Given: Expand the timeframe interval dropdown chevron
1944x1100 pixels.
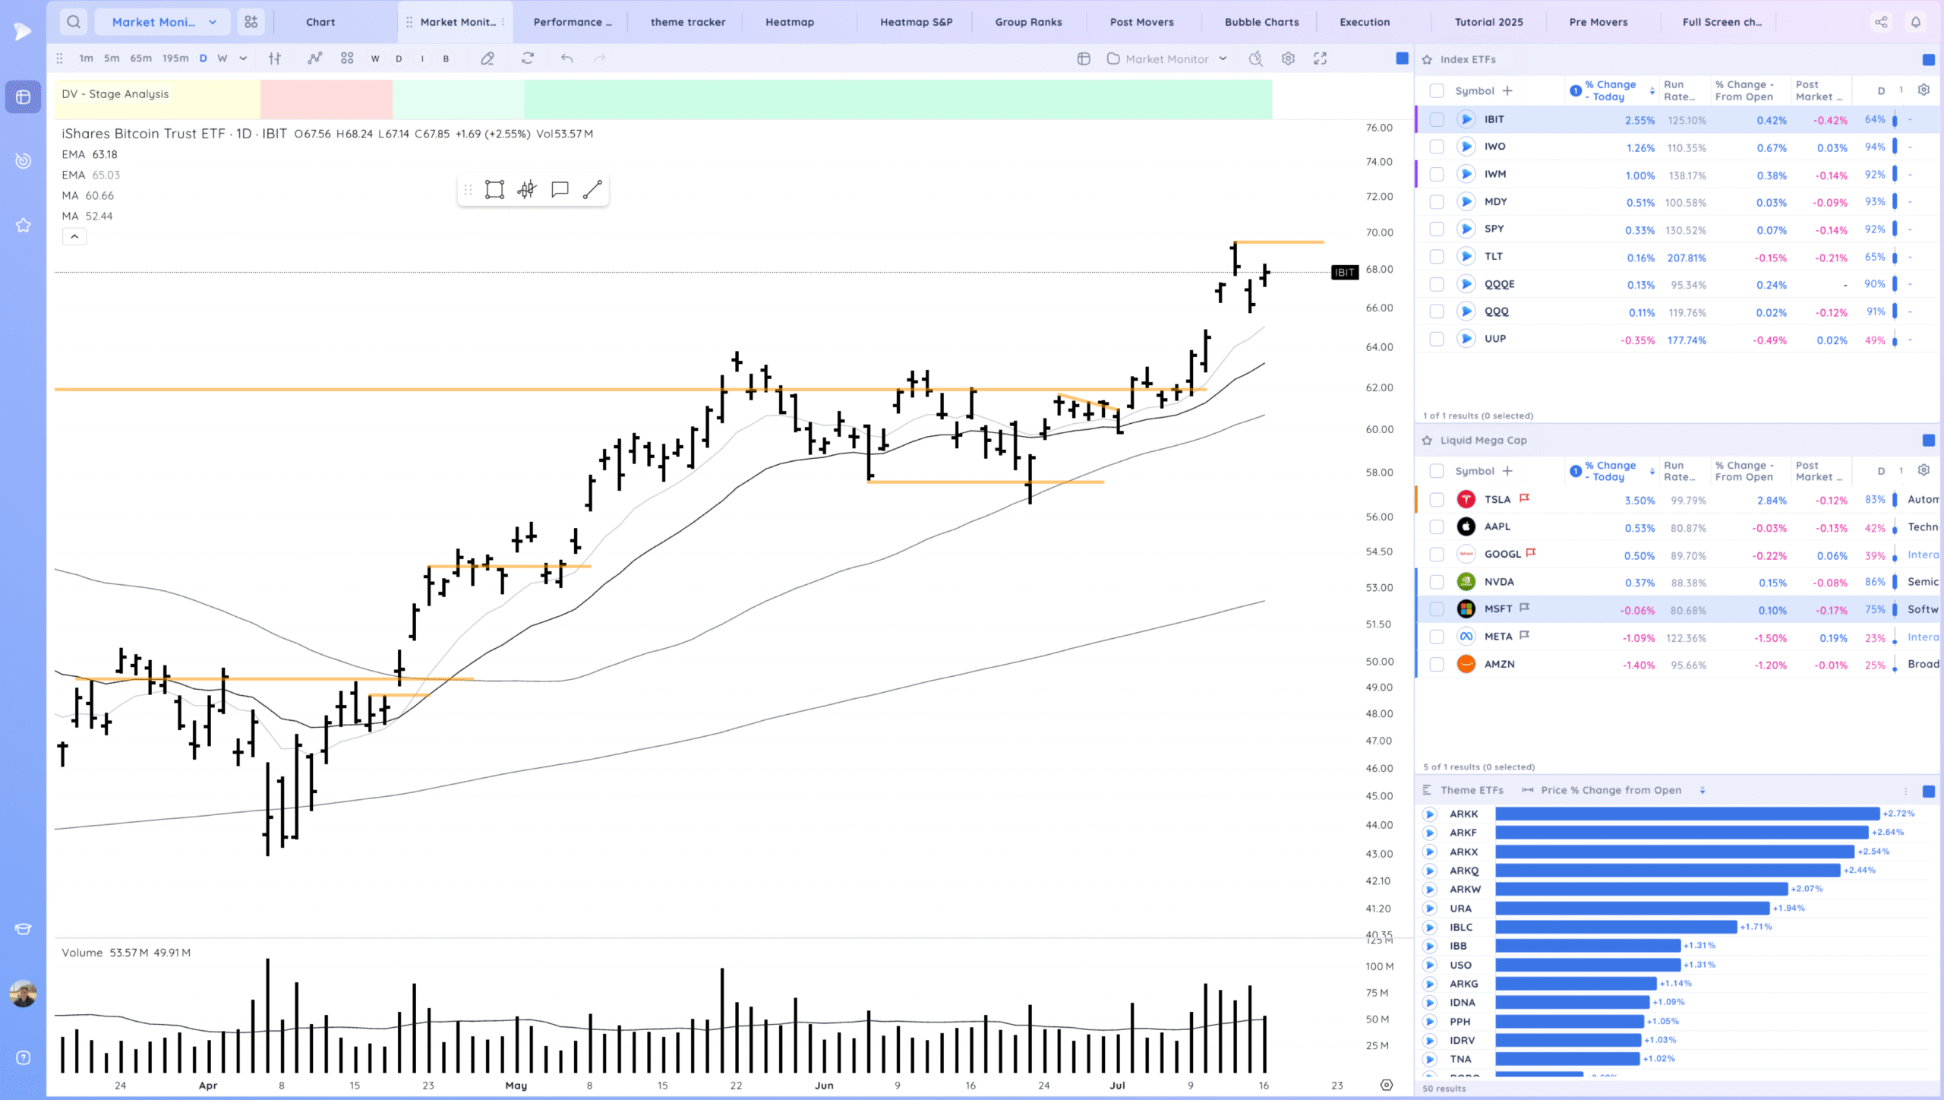Looking at the screenshot, I should tap(243, 58).
